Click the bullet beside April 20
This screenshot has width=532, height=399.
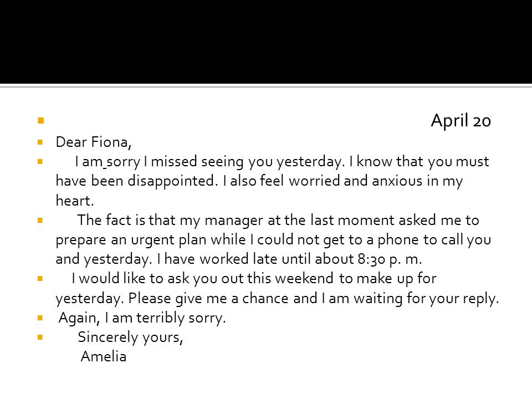pyautogui.click(x=41, y=120)
